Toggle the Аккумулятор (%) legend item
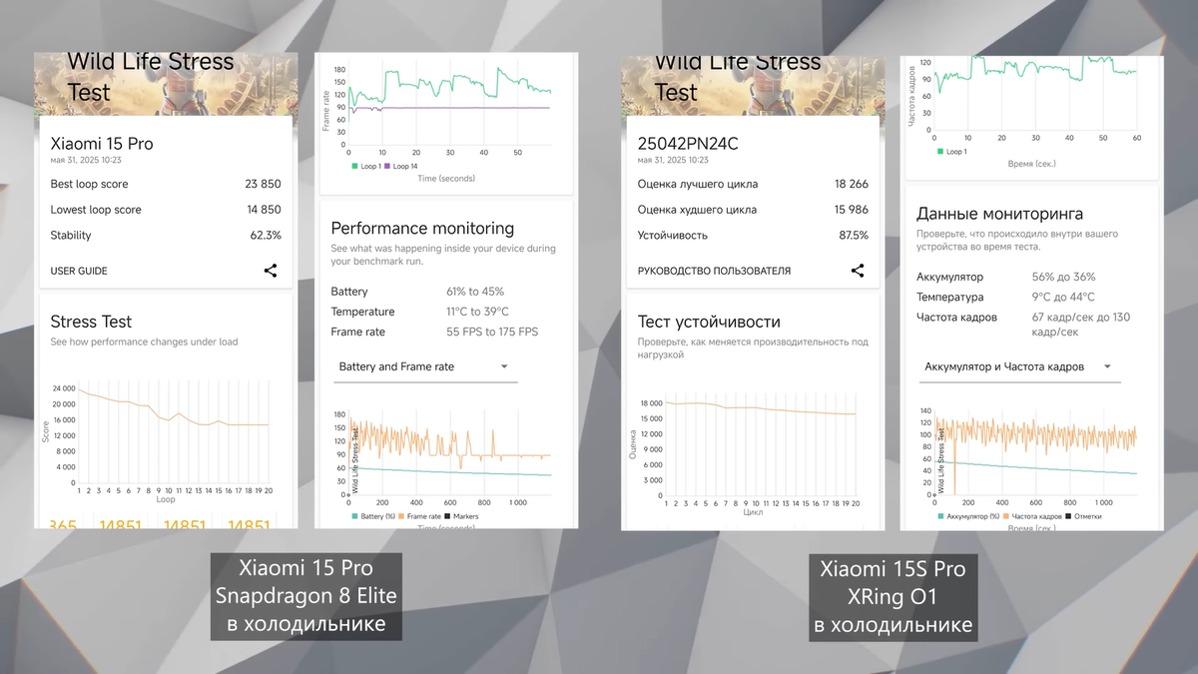 click(x=969, y=516)
